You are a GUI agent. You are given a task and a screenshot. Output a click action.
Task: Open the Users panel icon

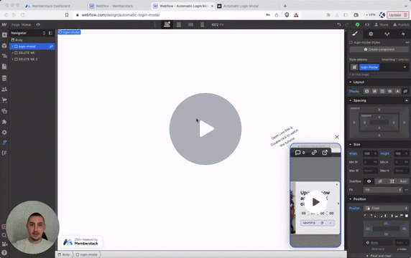[x=4, y=90]
